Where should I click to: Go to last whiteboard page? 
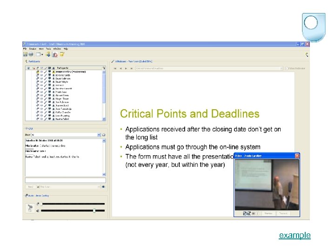[x=132, y=68]
